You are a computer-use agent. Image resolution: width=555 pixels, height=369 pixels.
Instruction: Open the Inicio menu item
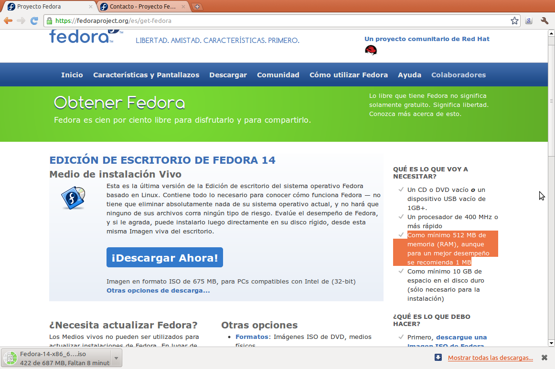pos(72,74)
